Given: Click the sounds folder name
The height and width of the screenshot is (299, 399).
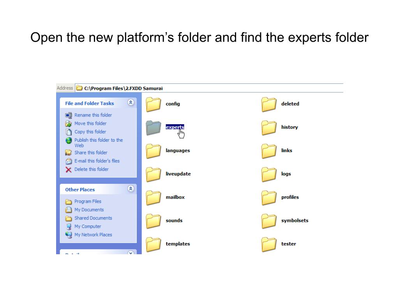Looking at the screenshot, I should tap(174, 220).
